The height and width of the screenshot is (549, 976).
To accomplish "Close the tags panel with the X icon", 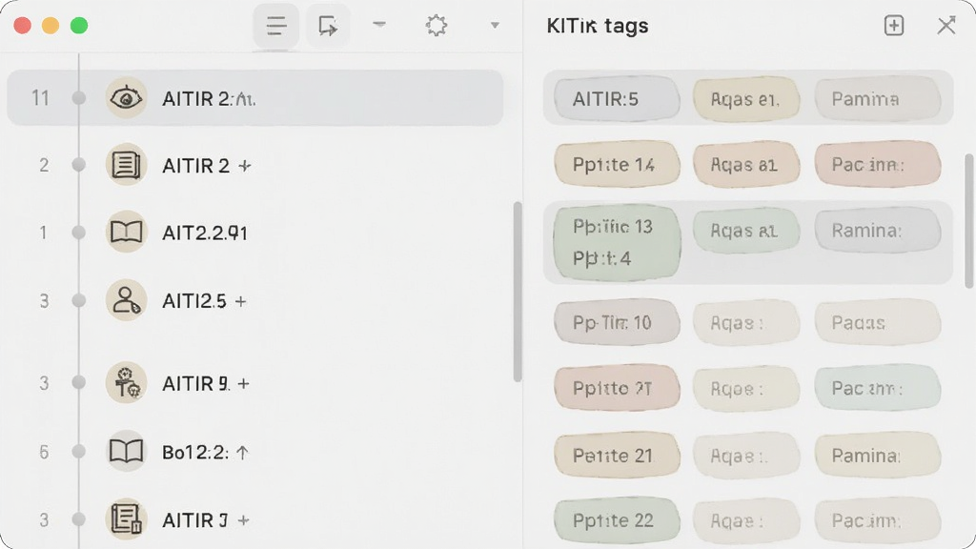I will coord(946,26).
